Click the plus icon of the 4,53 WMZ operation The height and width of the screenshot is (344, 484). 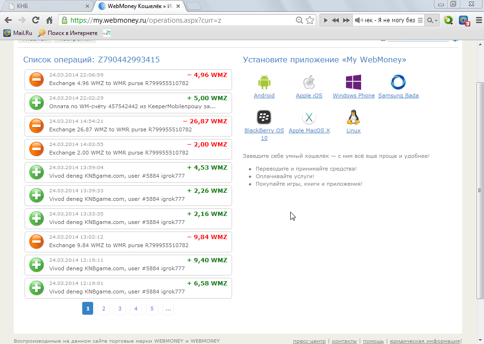[36, 172]
